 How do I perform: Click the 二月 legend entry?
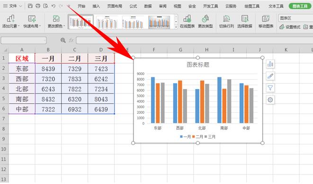coord(197,137)
